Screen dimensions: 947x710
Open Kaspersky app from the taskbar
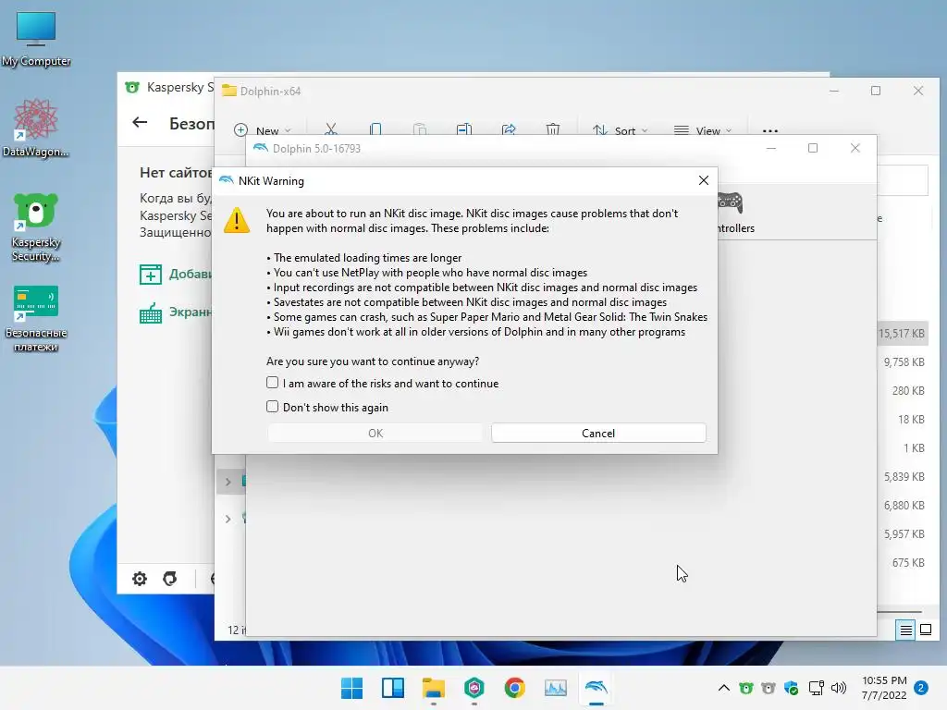(474, 688)
